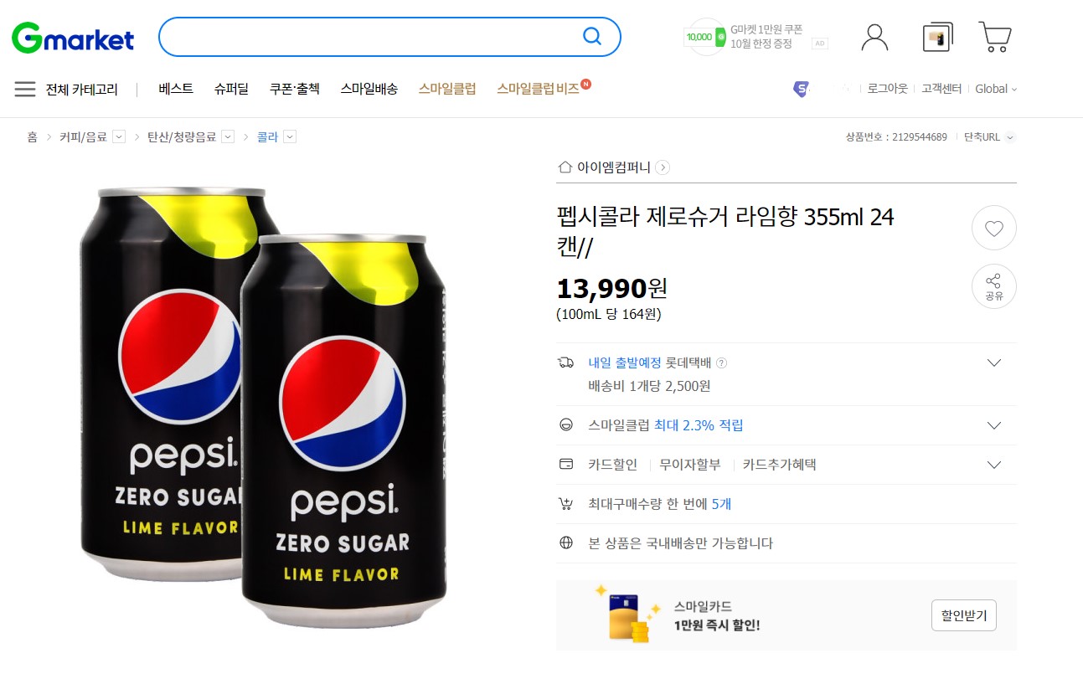View recently viewed items icon
Screen dimensions: 1083x684
point(937,38)
